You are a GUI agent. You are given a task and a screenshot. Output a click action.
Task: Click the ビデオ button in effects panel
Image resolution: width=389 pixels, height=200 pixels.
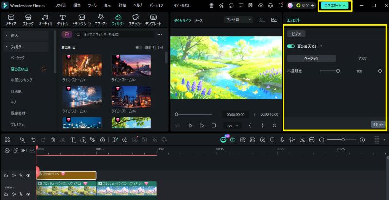point(296,34)
